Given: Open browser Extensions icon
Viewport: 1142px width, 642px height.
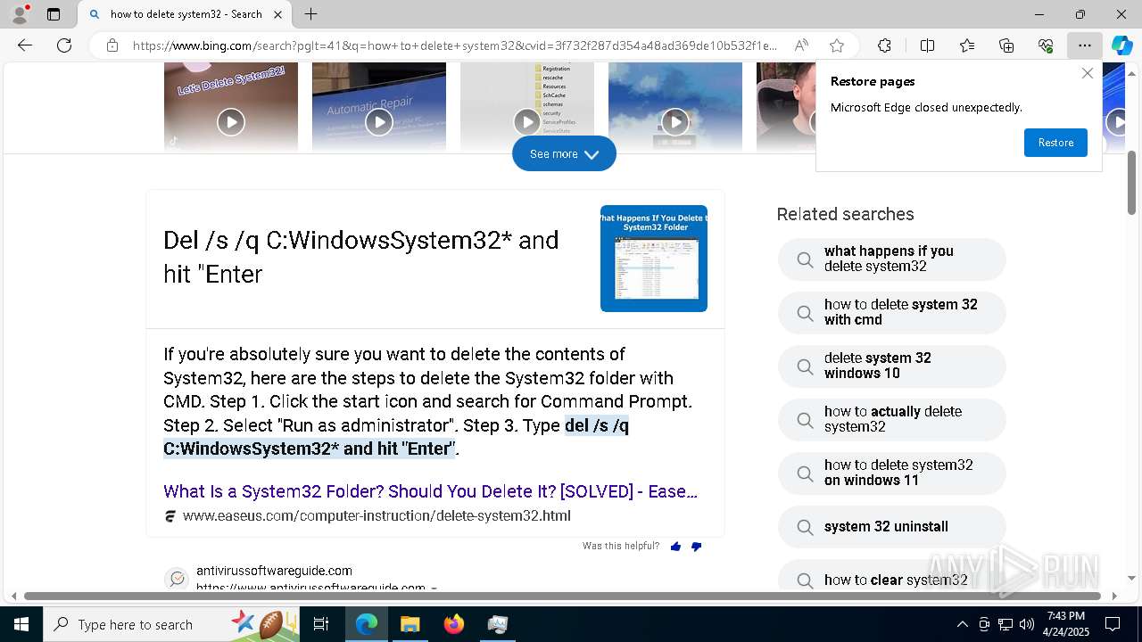Looking at the screenshot, I should (x=884, y=45).
